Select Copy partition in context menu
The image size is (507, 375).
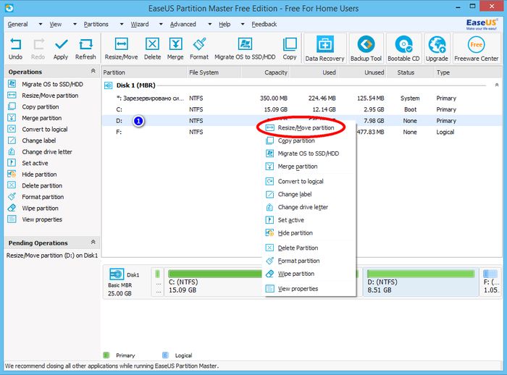[x=309, y=140]
